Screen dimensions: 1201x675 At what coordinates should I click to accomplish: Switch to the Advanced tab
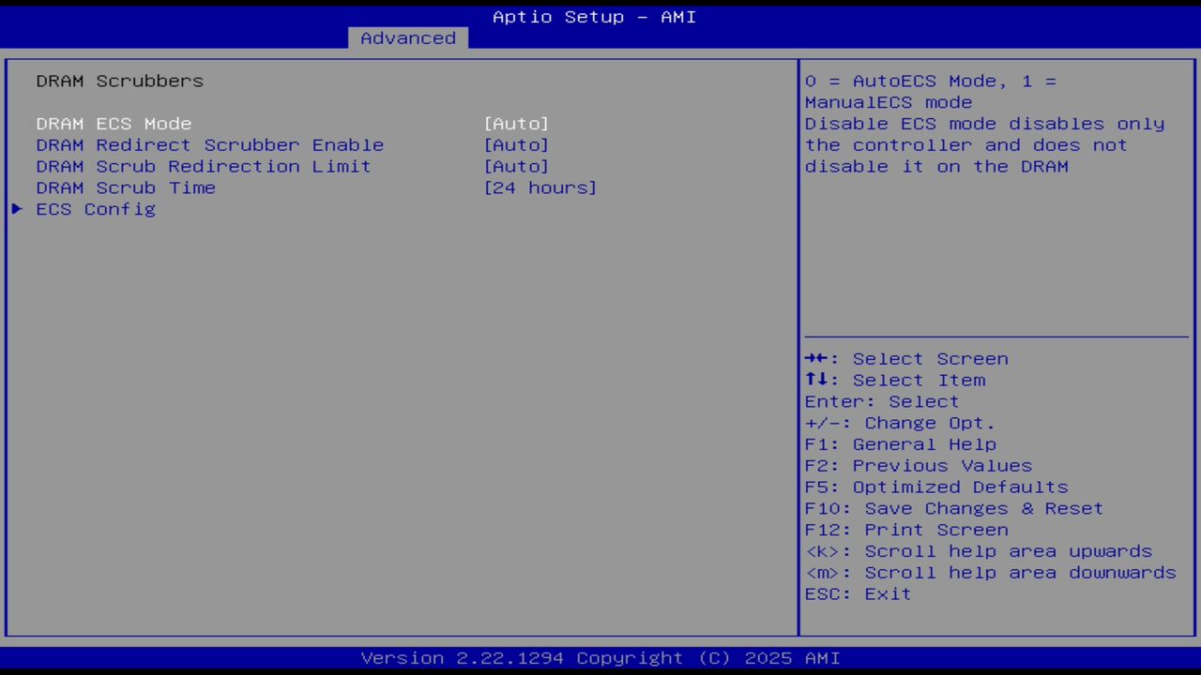pyautogui.click(x=407, y=37)
